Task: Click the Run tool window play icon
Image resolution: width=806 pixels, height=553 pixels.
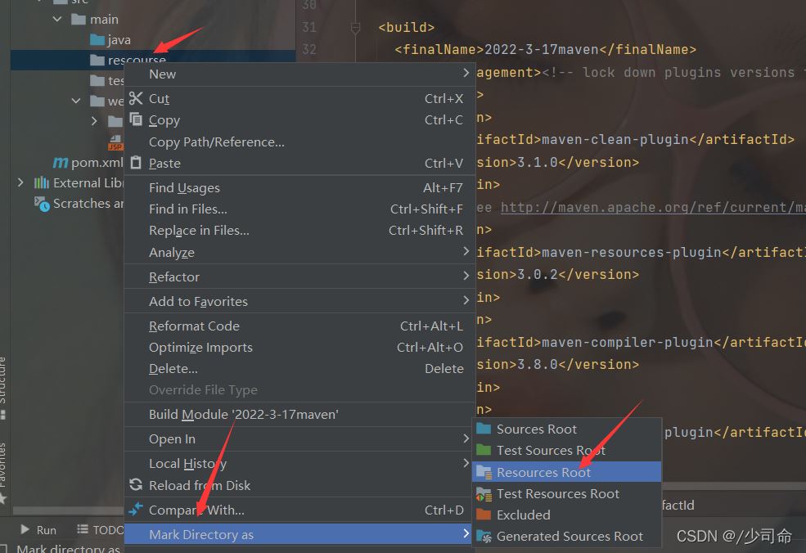Action: [x=25, y=529]
